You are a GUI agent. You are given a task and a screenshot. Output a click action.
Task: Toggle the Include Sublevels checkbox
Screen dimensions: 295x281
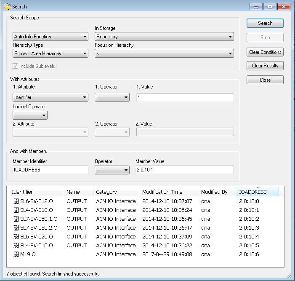[x=15, y=66]
